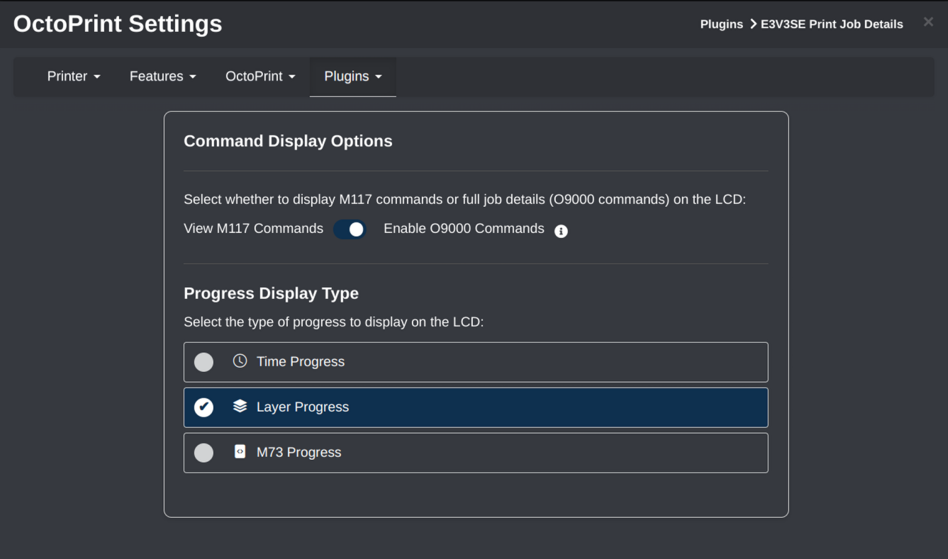This screenshot has height=559, width=948.
Task: Open the Features dropdown menu
Action: coord(162,77)
